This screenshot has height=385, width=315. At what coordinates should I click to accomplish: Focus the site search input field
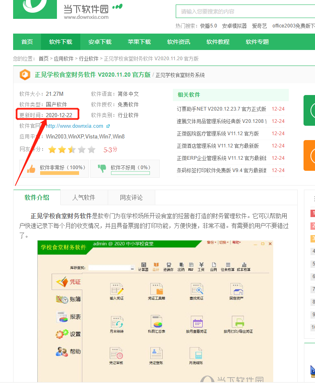(x=245, y=11)
